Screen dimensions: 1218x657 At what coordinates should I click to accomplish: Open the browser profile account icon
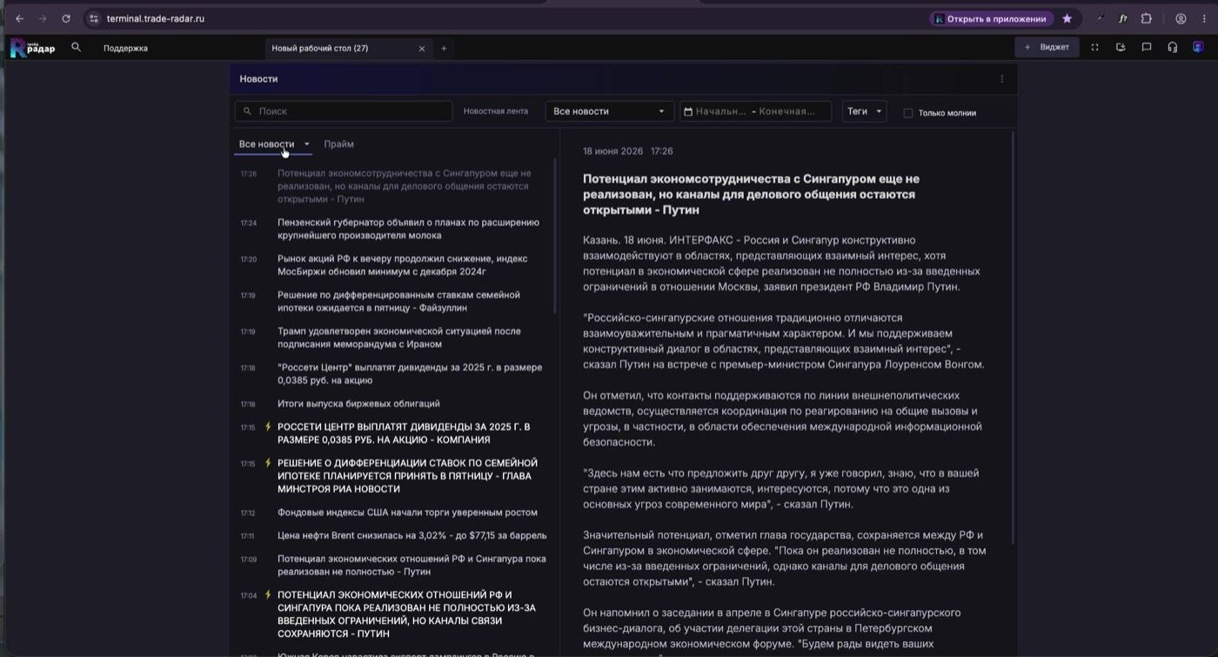(x=1181, y=18)
